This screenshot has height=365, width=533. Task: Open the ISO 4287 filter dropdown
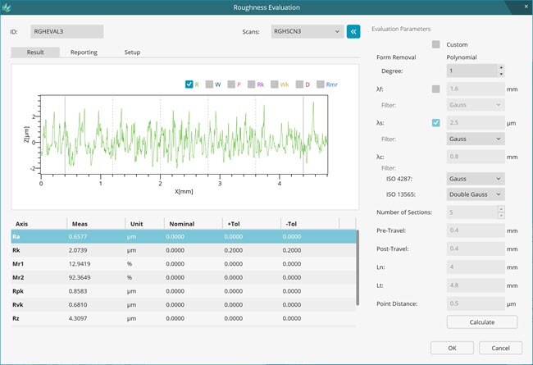[x=476, y=179]
